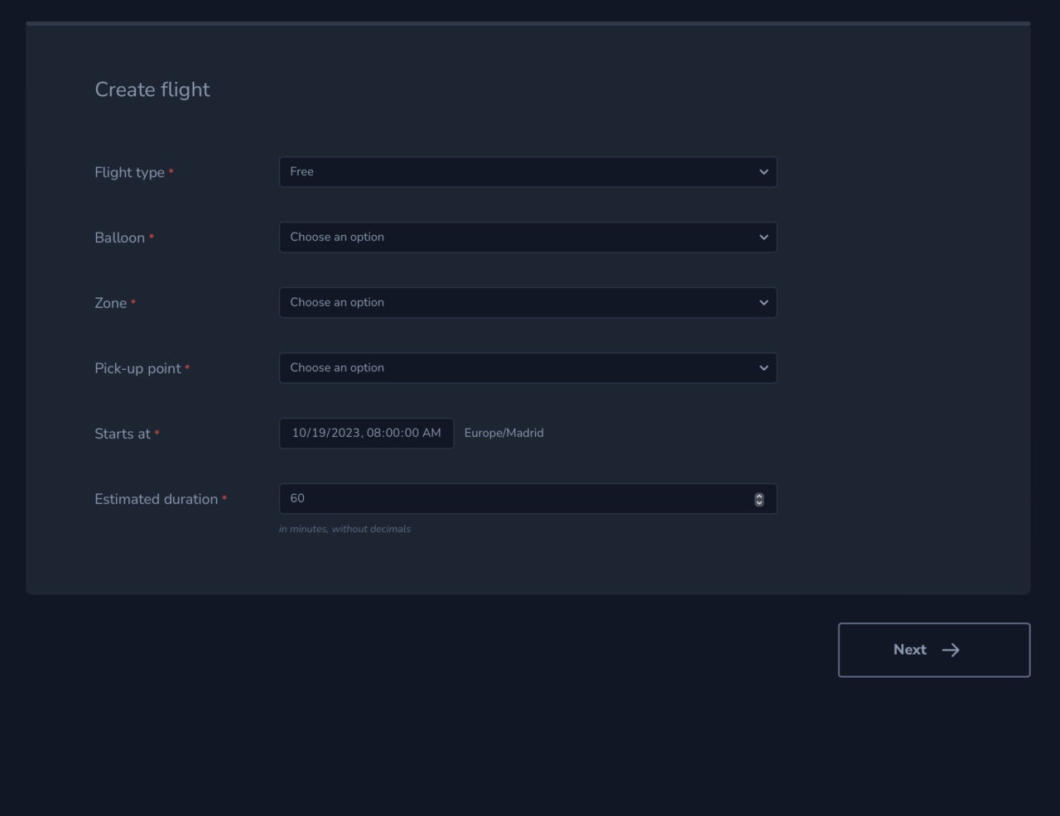
Task: Open the Flight type selector showing Free
Action: tap(528, 172)
